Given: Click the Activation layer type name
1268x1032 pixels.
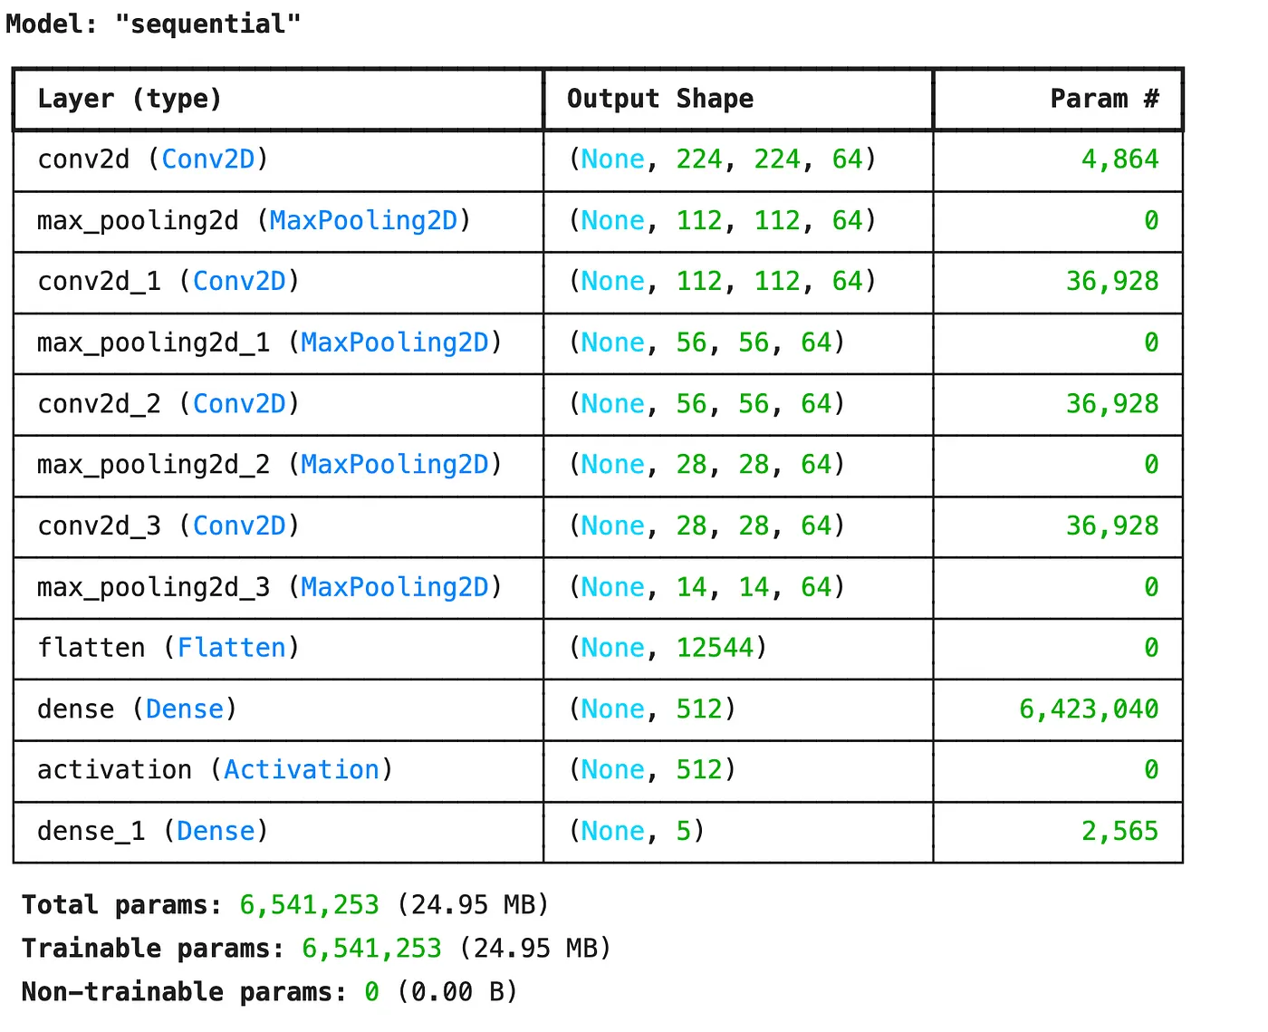Looking at the screenshot, I should pos(302,770).
